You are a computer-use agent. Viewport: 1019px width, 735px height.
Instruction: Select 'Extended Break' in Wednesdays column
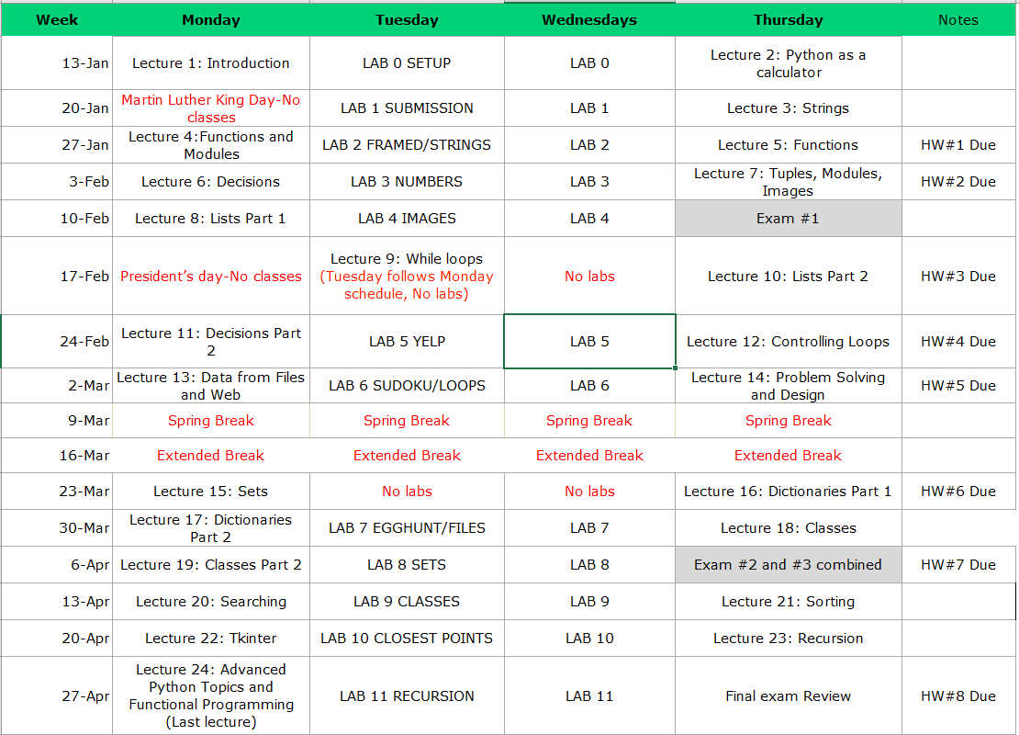click(589, 456)
